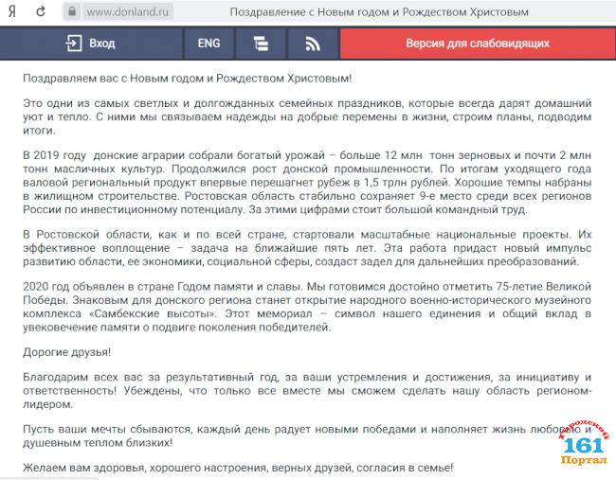
Task: Click the paragraph starting 'Пусть ваши мечты'
Action: click(307, 436)
